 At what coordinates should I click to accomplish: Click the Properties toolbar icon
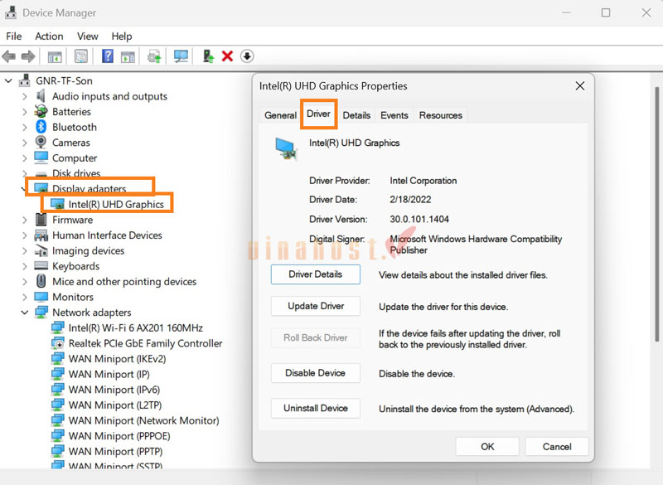pos(80,56)
